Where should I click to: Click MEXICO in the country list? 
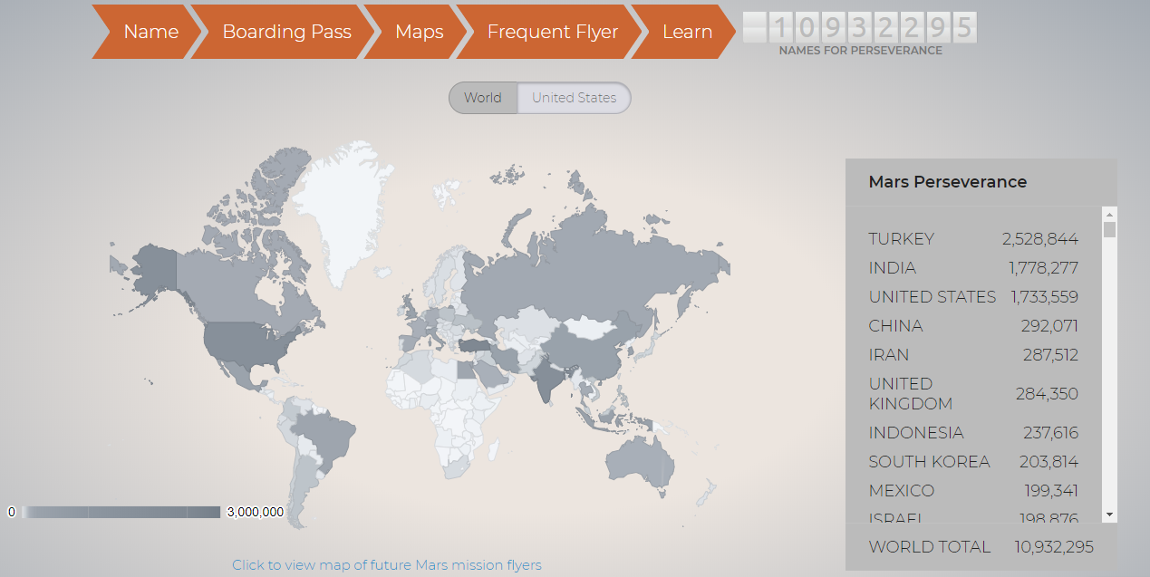coord(902,491)
